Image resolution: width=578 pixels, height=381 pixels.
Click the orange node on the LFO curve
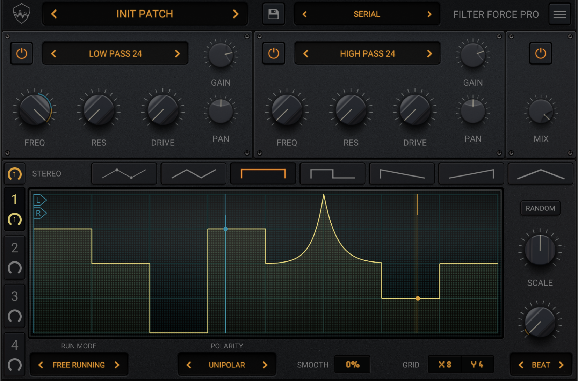point(418,298)
